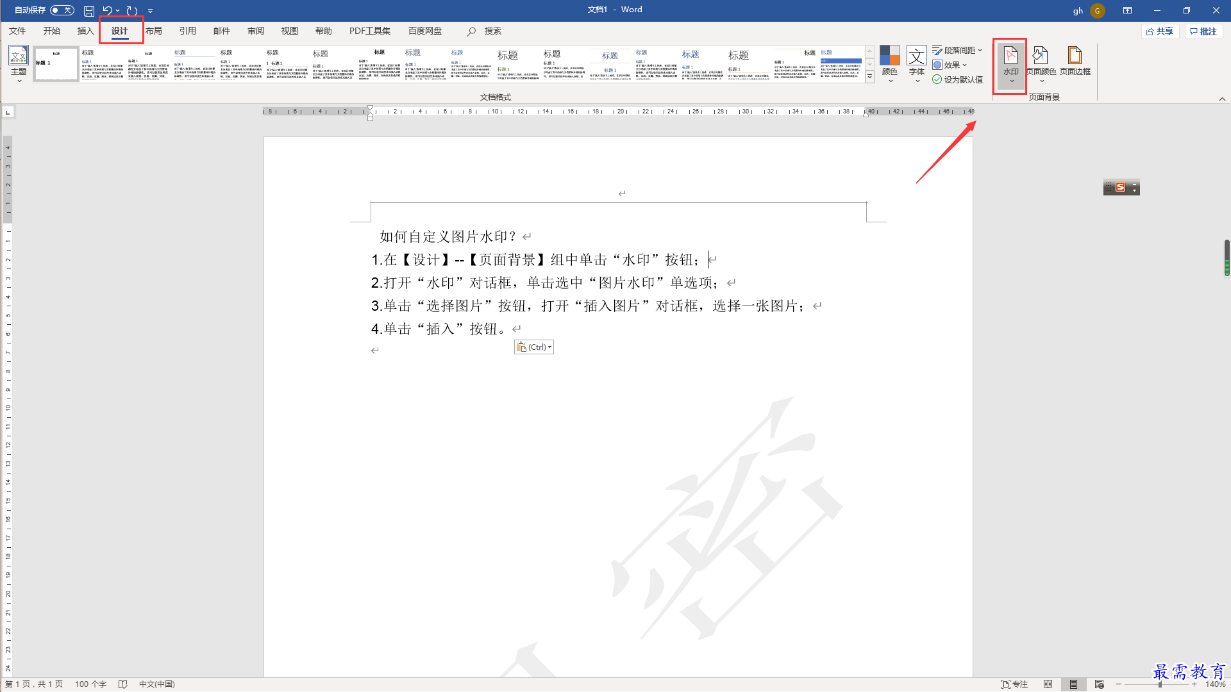The height and width of the screenshot is (692, 1231).
Task: Expand Effects (效果) dropdown
Action: [950, 65]
